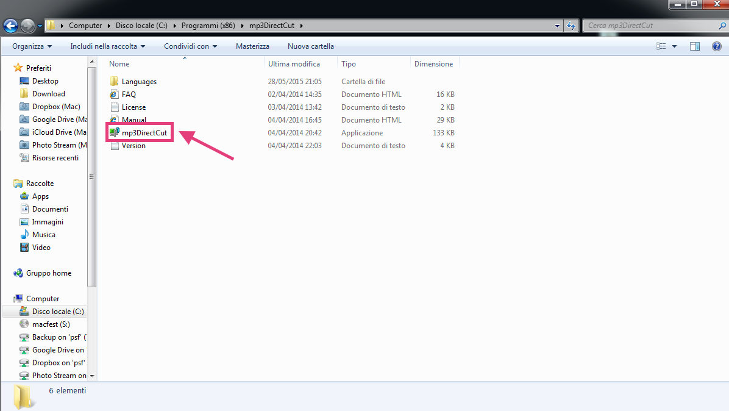Select 'Disco locale (C:)' in the breadcrumb
This screenshot has width=729, height=411.
click(x=141, y=26)
